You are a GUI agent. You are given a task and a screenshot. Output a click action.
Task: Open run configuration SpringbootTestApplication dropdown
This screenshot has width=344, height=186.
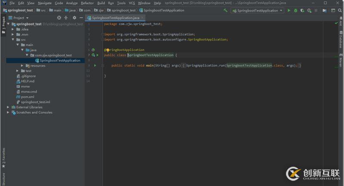(x=258, y=10)
